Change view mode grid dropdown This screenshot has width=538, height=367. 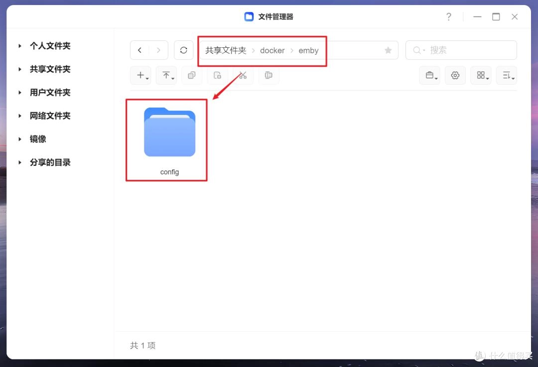[481, 75]
